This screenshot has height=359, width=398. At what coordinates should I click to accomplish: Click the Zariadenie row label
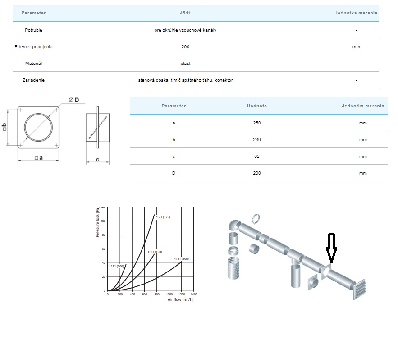point(33,80)
